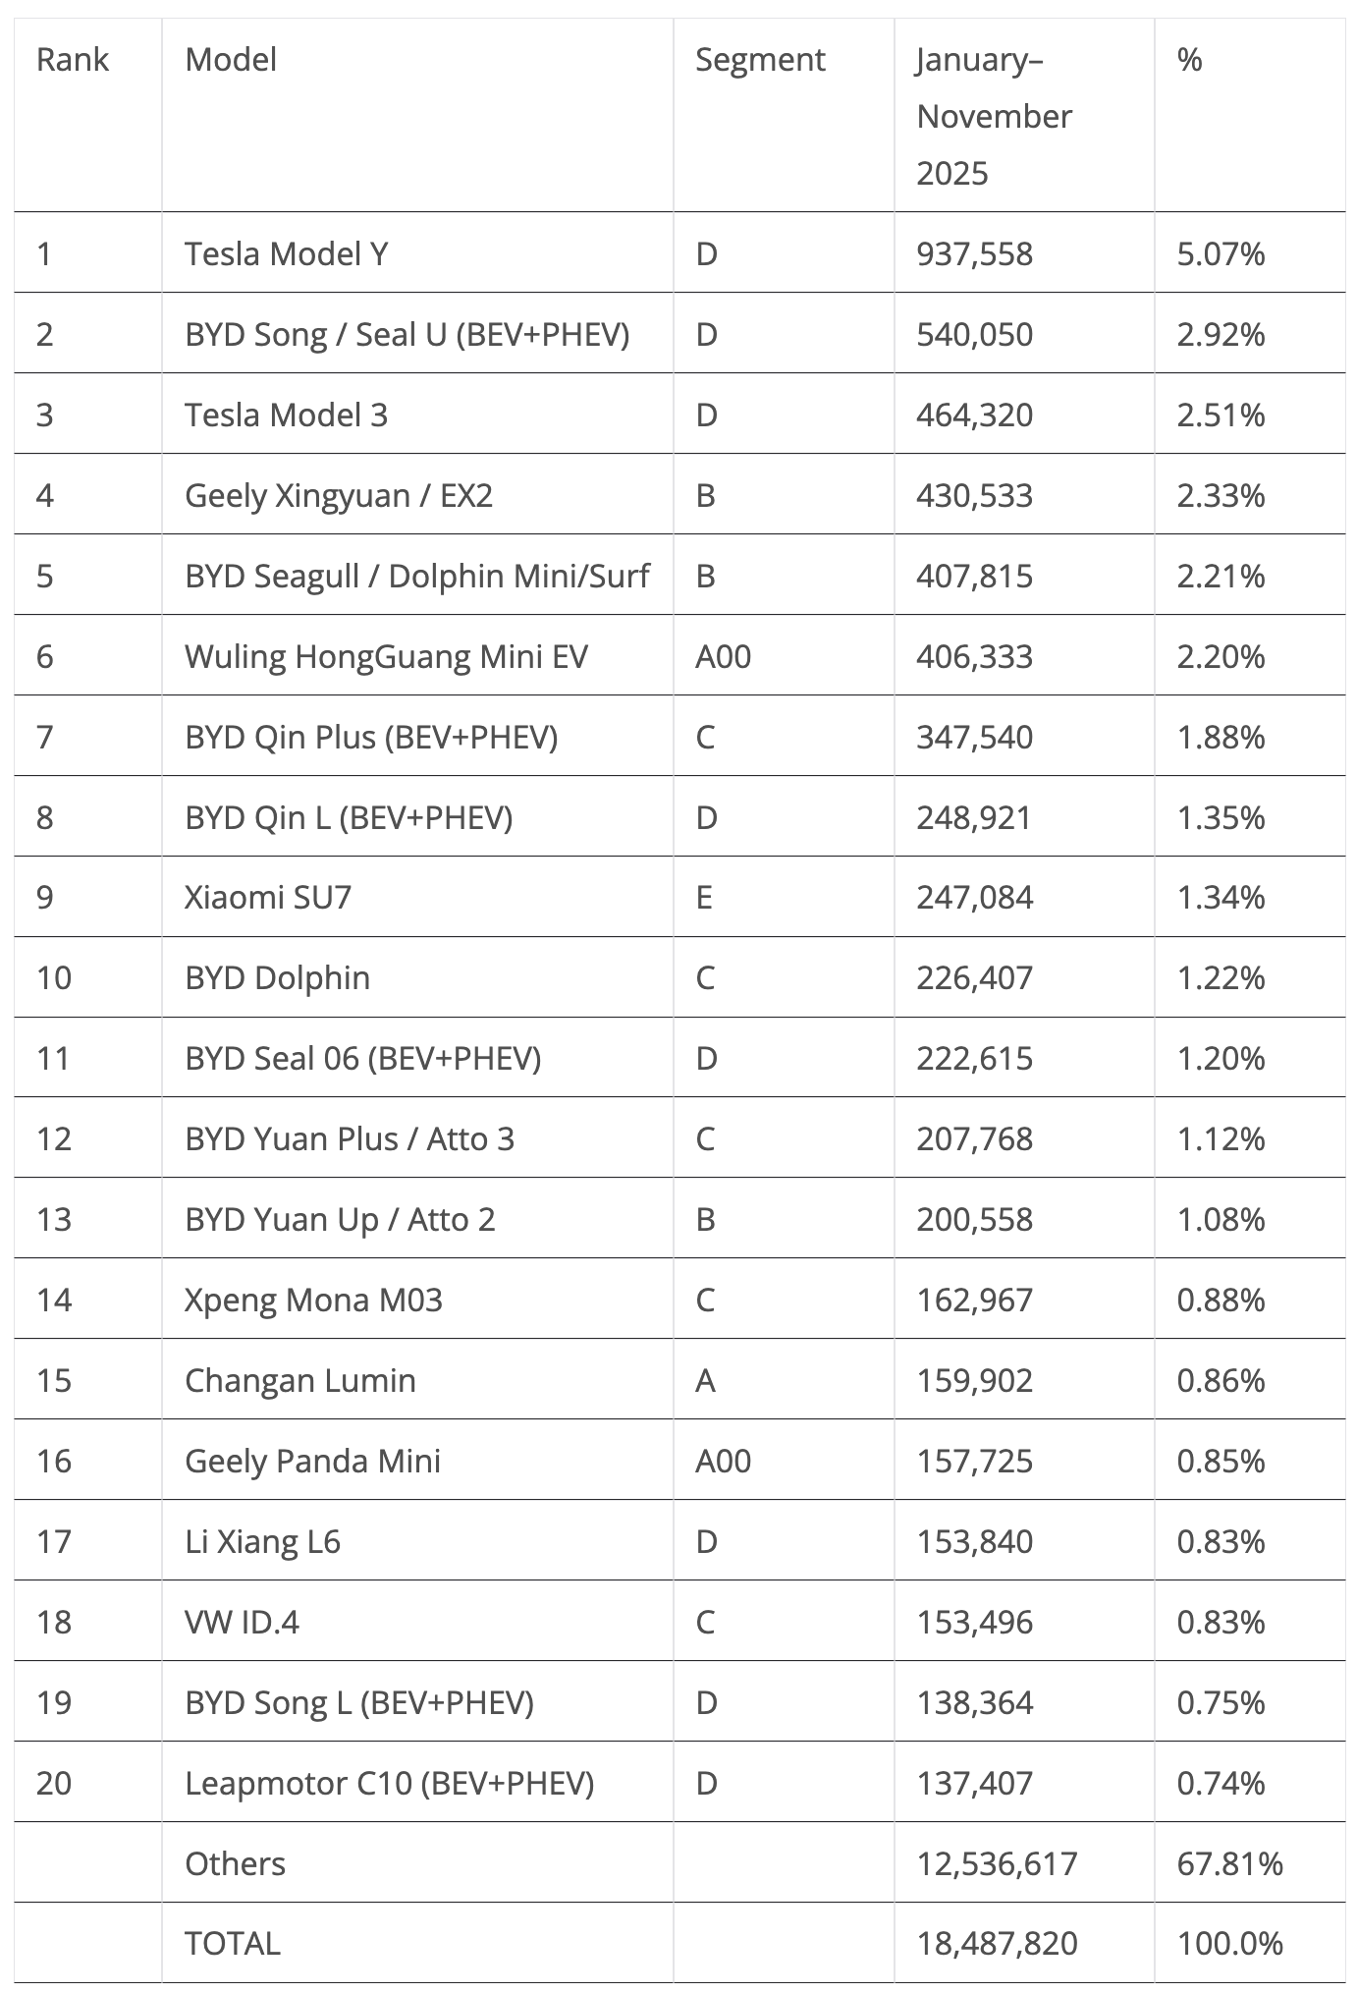Click the Tesla Model 3 sales figure 464,320
Screen dimensions: 1357x1993
[974, 415]
